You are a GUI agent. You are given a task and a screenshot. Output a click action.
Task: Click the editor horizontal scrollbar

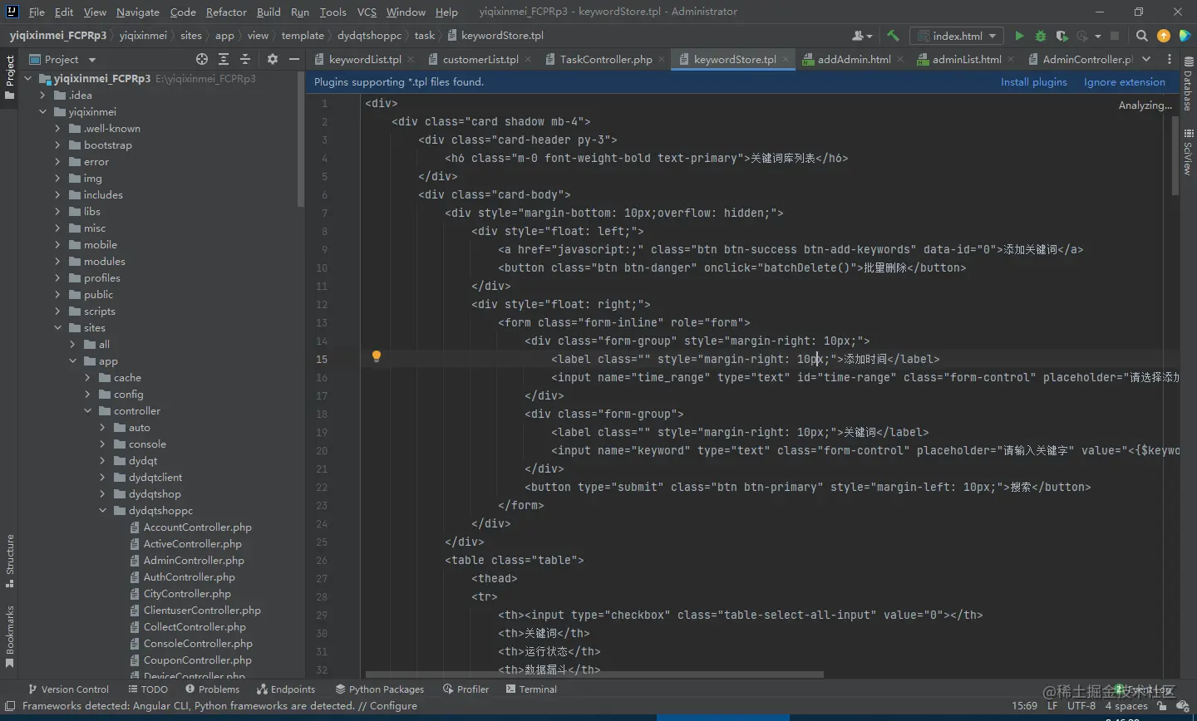pyautogui.click(x=594, y=674)
